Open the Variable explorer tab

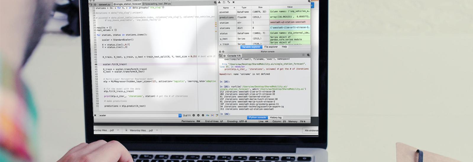(x=251, y=47)
